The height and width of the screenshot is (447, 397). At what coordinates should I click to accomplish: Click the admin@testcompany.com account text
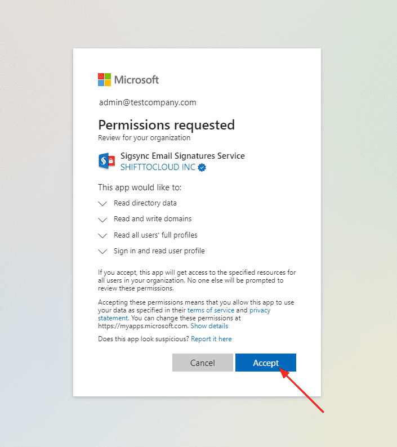tap(148, 102)
